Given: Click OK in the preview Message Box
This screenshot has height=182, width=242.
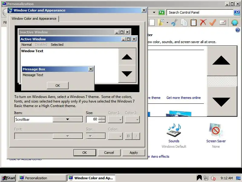Looking at the screenshot, I should 57,86.
